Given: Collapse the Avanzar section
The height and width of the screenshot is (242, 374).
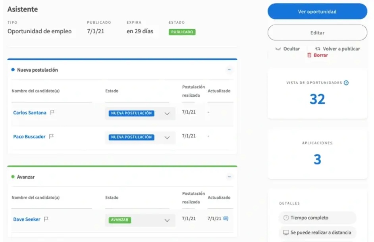Looking at the screenshot, I should point(229,177).
